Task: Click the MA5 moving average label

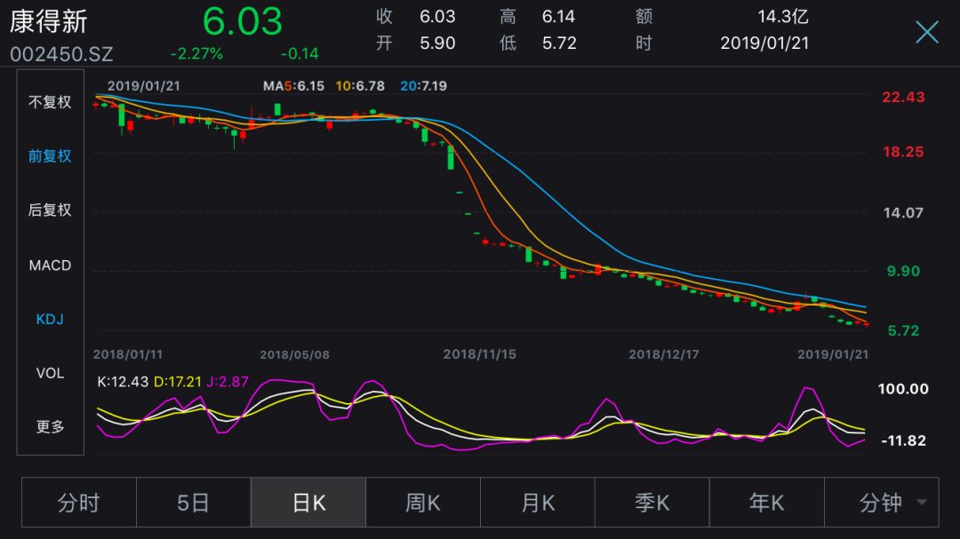Action: pos(293,86)
